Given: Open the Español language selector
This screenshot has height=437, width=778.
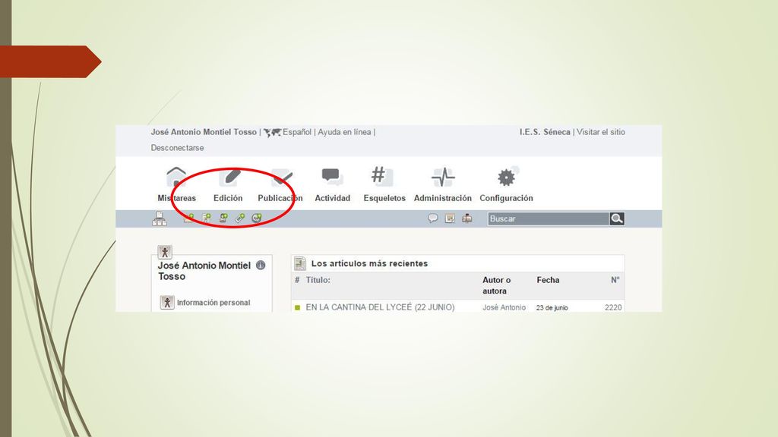Looking at the screenshot, I should click(297, 132).
